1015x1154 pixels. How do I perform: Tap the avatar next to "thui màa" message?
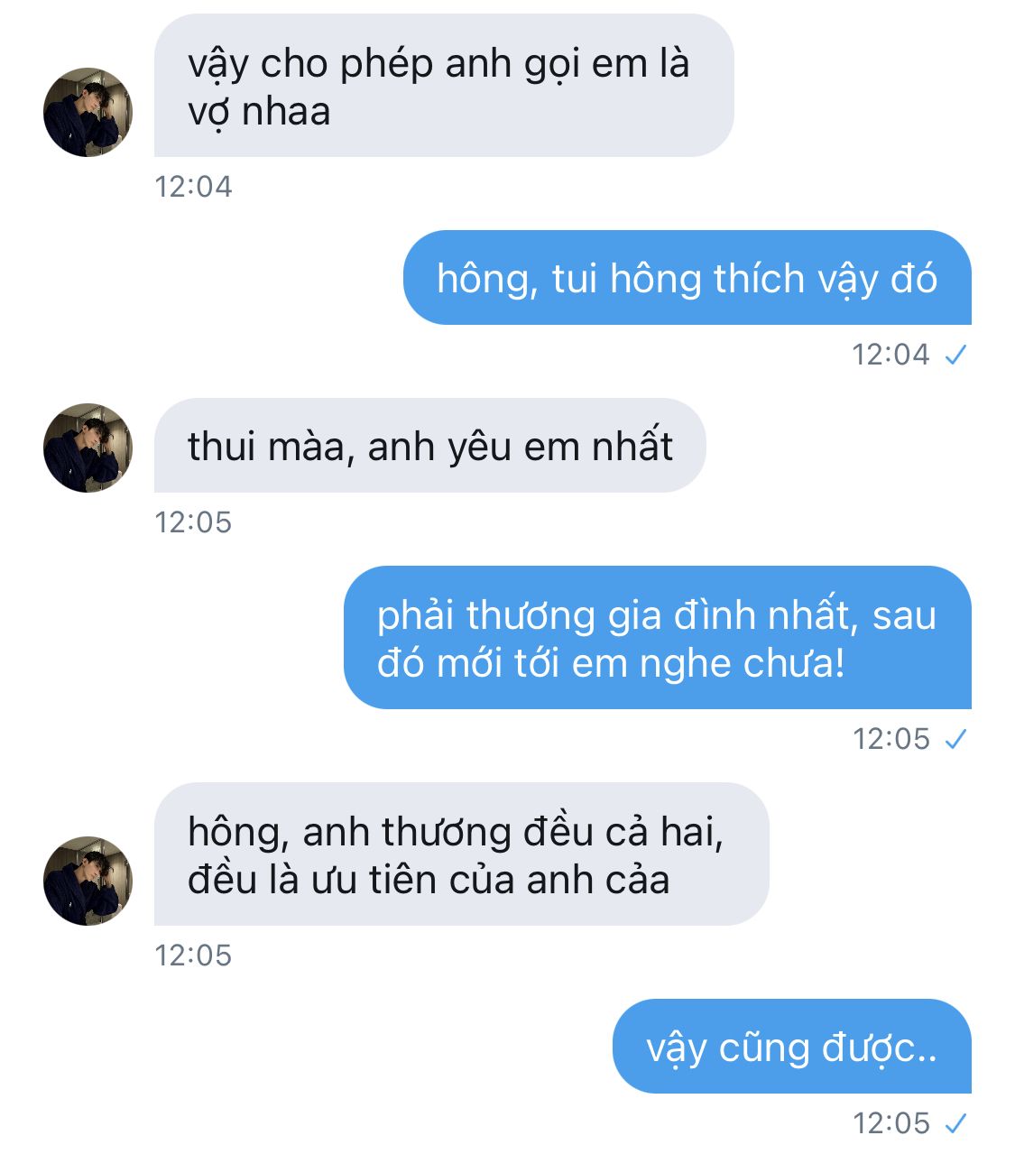coord(88,448)
